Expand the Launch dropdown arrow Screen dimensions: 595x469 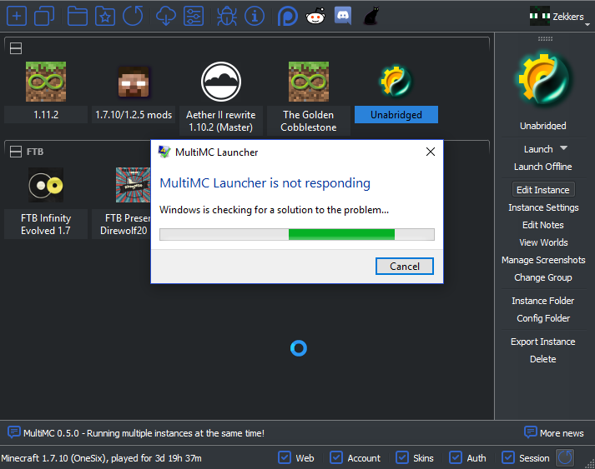pyautogui.click(x=563, y=148)
